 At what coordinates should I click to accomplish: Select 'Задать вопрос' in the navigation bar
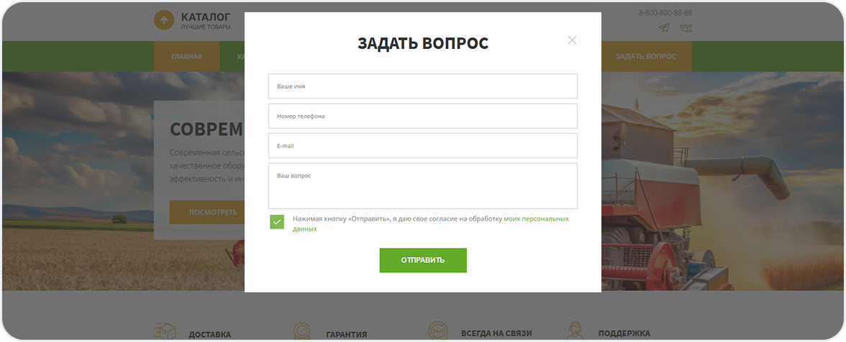click(645, 57)
